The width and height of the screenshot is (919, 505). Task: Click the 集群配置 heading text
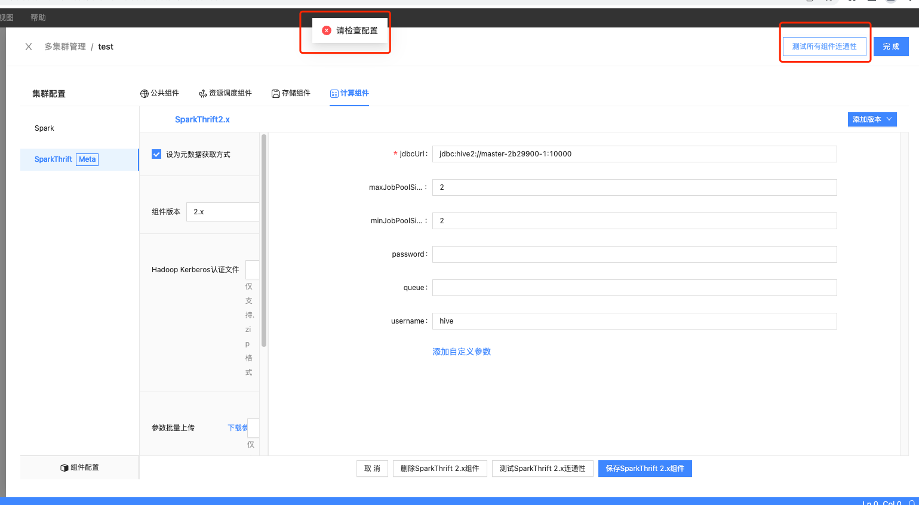(x=49, y=94)
